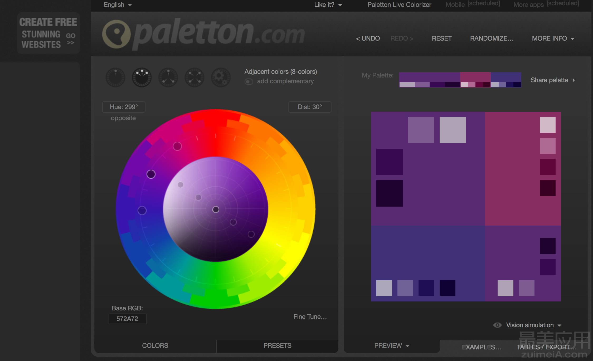
Task: Open the PREVIEW dropdown menu
Action: tap(392, 345)
